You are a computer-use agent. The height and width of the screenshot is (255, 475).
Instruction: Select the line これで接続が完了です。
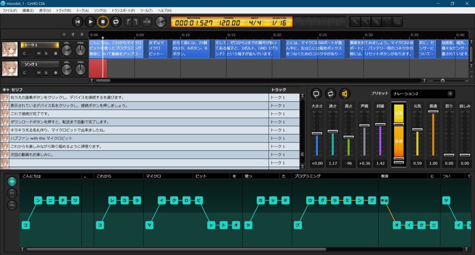pos(139,114)
